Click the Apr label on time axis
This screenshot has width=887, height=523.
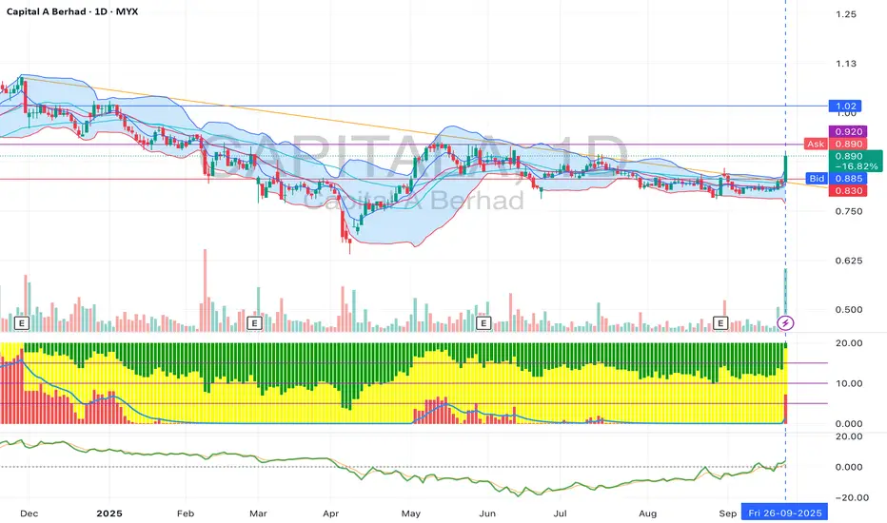coord(330,513)
